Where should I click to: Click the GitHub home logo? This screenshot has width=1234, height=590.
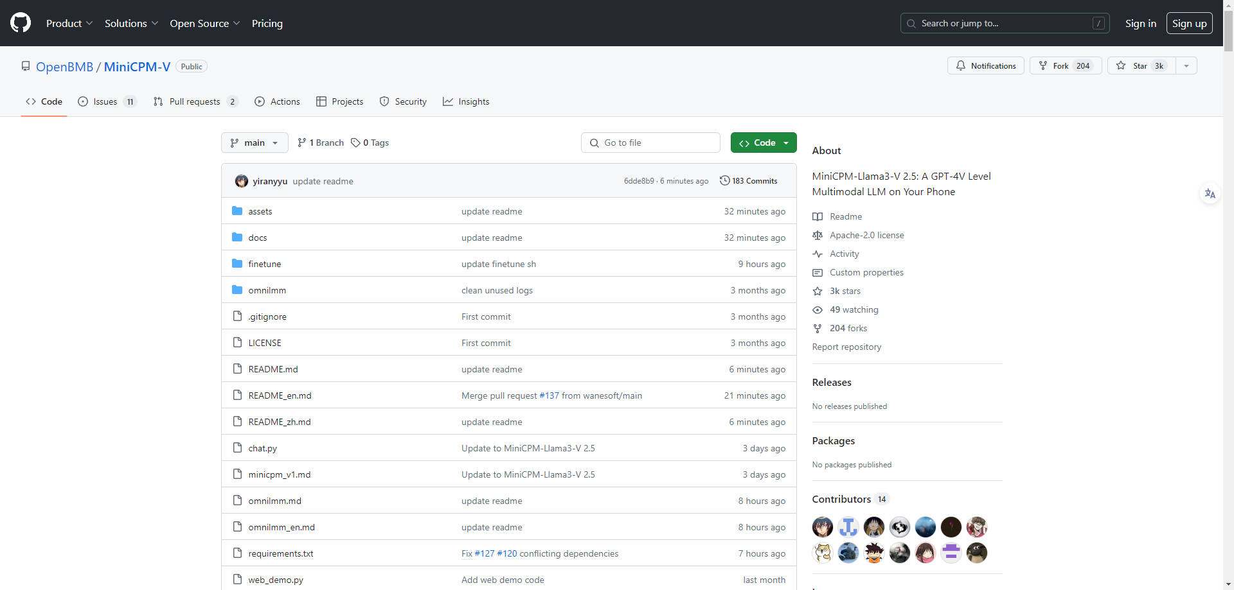[x=19, y=22]
